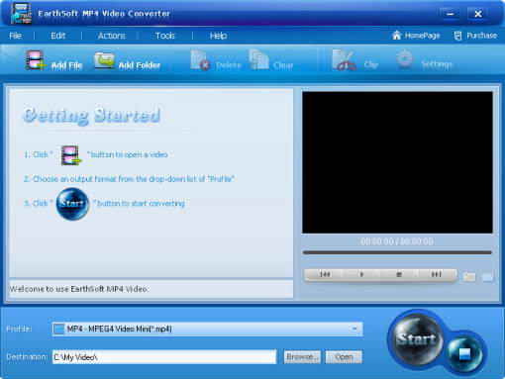Click the 'Welcome to use EarthSoft MP4 Video.' status text
Image resolution: width=505 pixels, height=379 pixels.
pos(79,289)
